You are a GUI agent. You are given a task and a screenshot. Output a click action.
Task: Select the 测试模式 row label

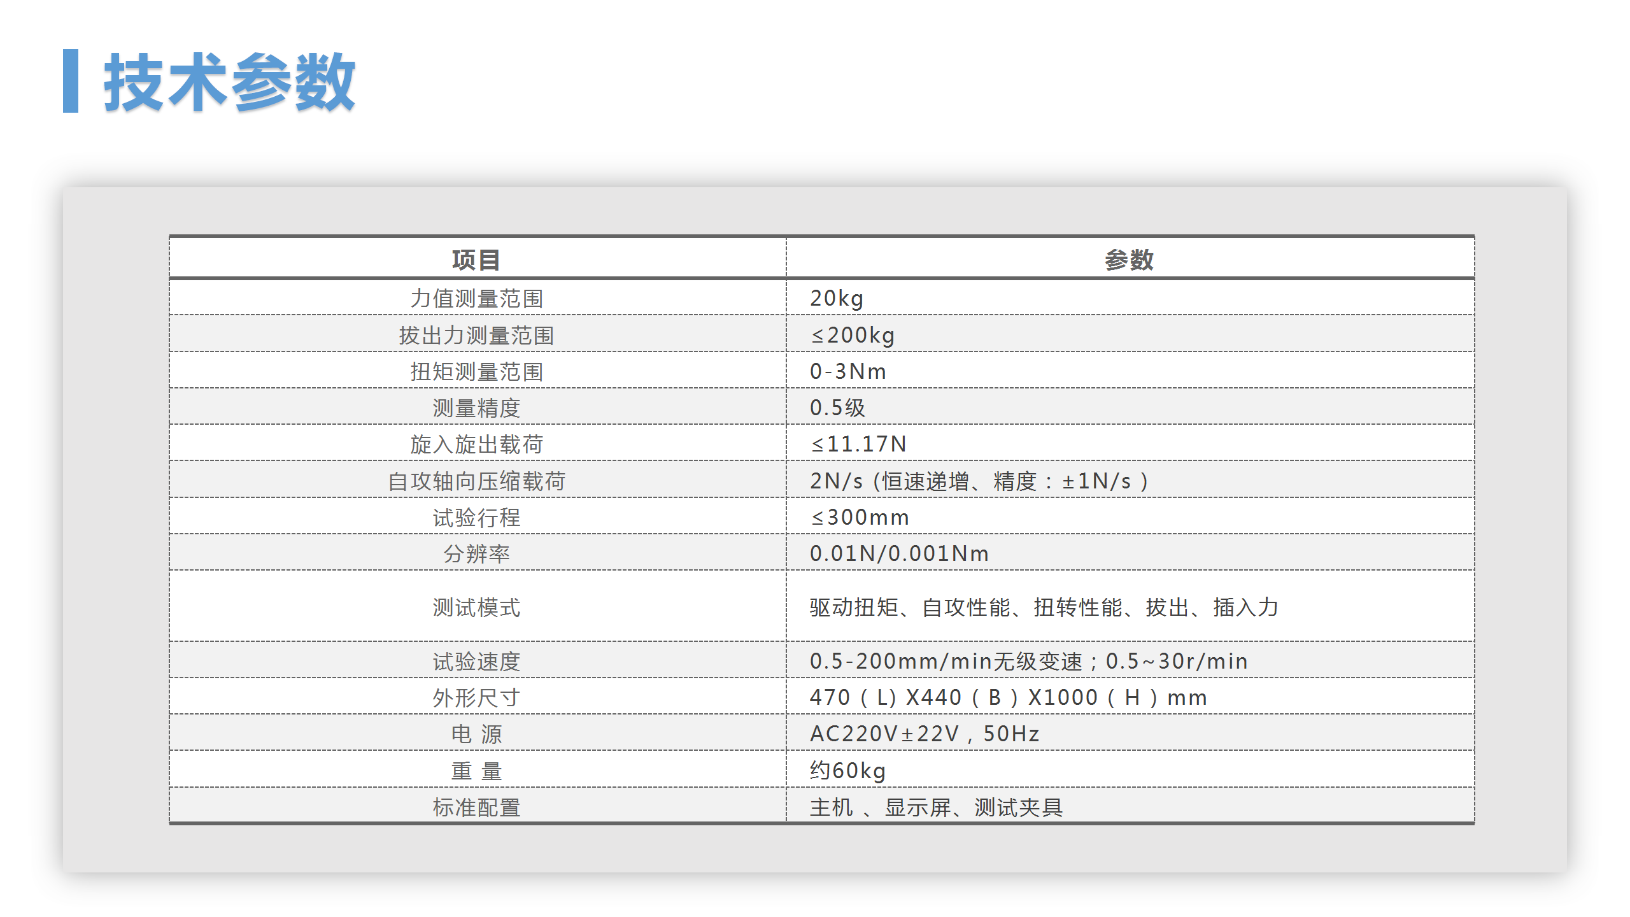click(476, 607)
